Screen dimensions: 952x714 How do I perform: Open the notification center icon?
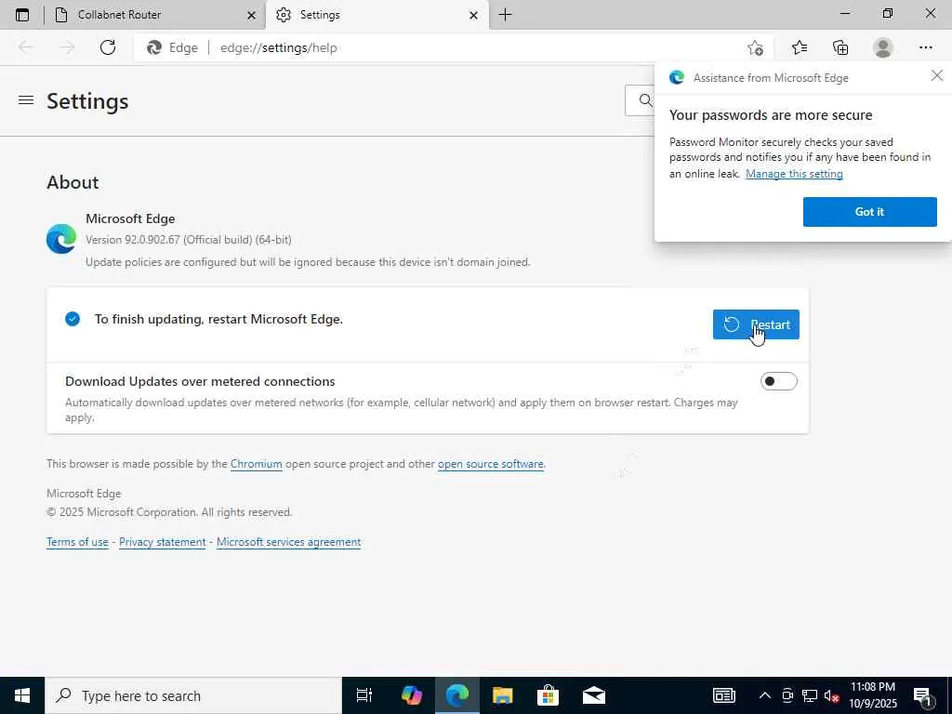(923, 695)
